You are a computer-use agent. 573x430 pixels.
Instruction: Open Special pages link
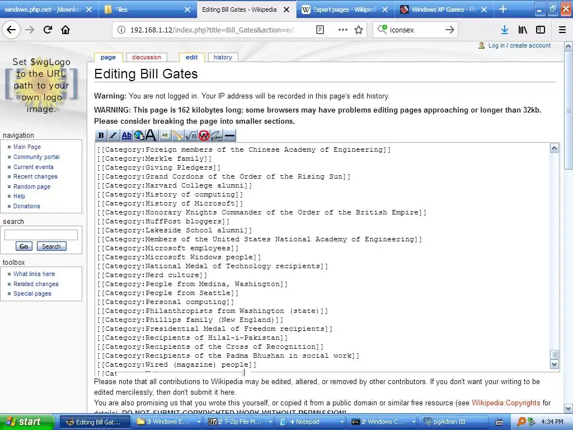coord(32,293)
